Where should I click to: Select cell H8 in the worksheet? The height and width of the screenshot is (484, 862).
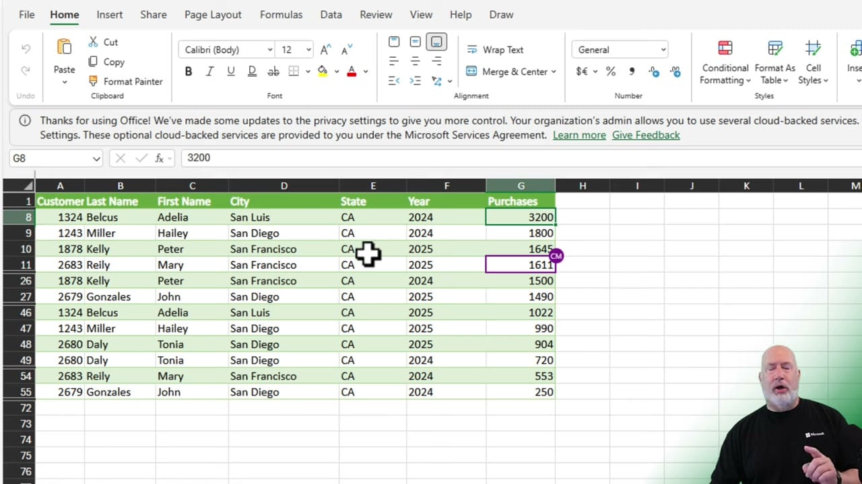582,217
